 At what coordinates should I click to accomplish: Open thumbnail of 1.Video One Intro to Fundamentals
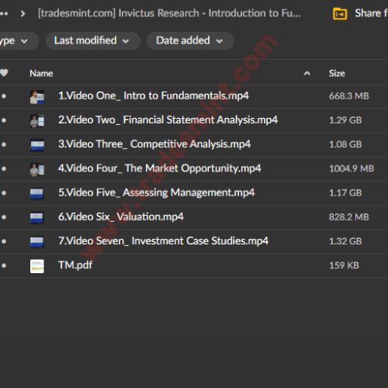click(37, 97)
